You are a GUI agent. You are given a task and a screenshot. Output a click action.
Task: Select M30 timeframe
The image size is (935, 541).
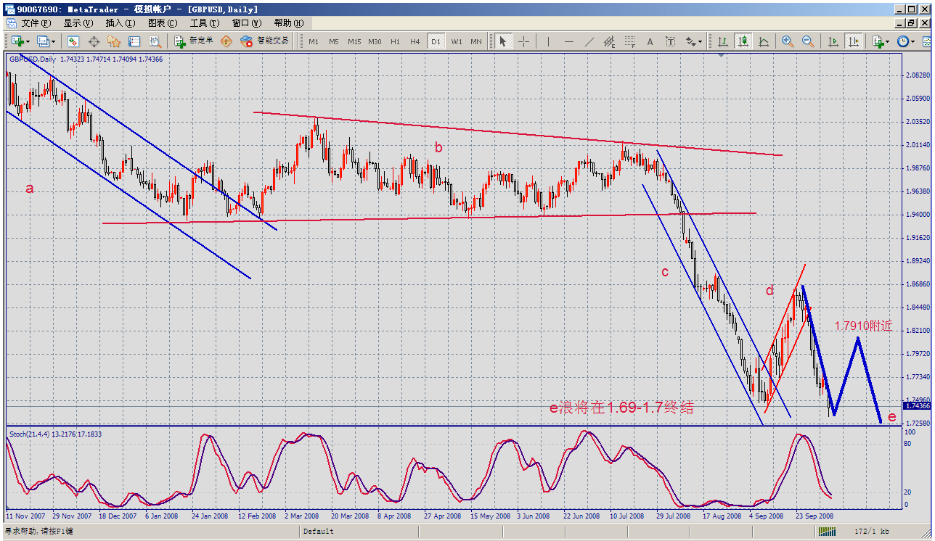point(375,41)
